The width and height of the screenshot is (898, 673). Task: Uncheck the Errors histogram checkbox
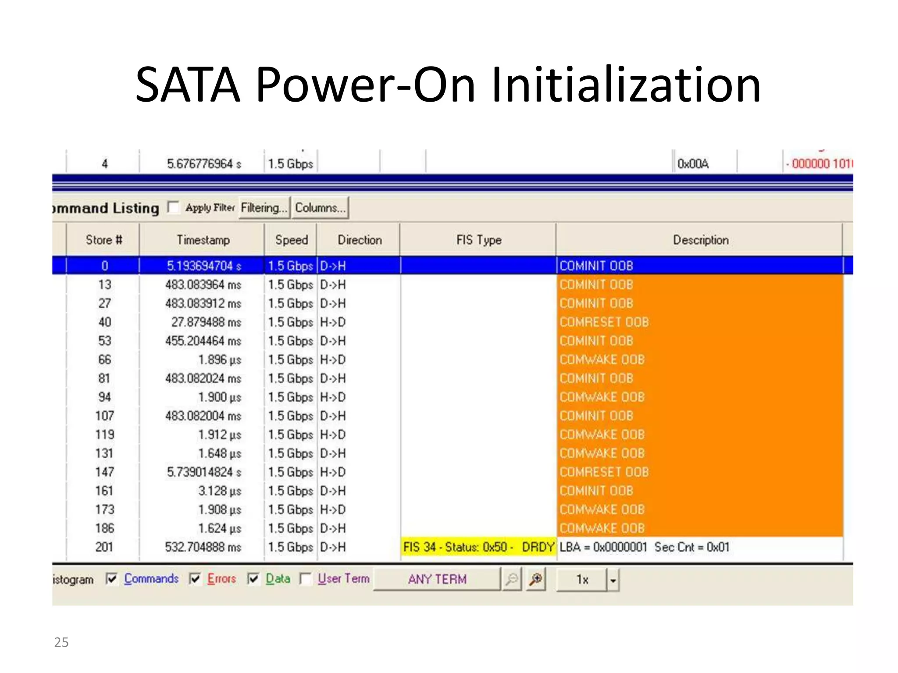(x=195, y=579)
